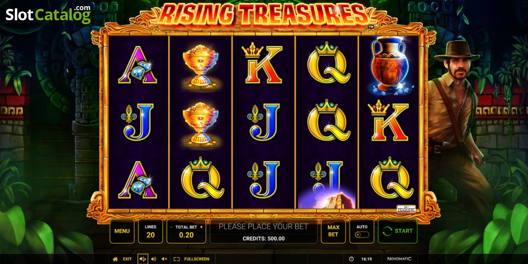Toggle the Auto spin switch
Screen dimensions: 528x264
(x=362, y=235)
